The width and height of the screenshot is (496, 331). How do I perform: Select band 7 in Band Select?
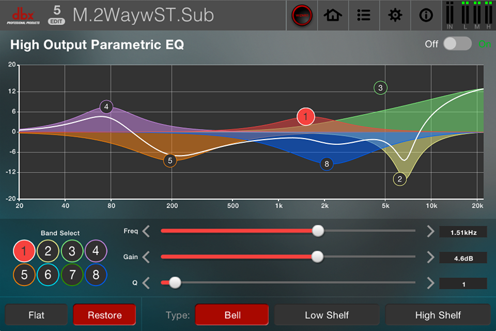pos(72,275)
